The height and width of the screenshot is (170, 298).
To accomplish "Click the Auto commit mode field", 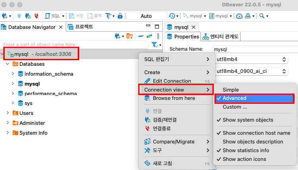I will tap(146, 16).
